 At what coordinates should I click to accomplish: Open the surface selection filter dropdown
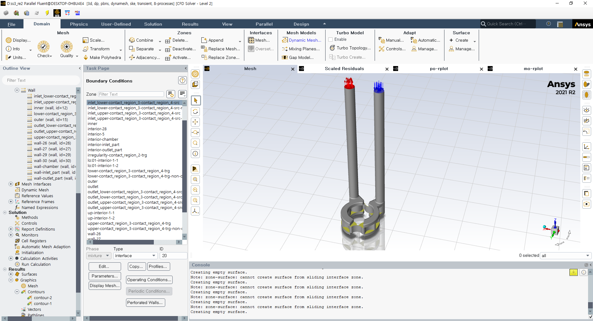(565, 256)
